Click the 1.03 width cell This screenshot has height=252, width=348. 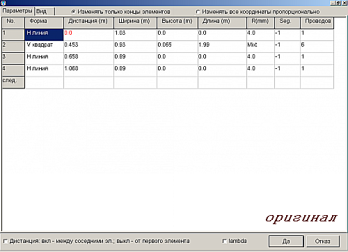(135, 35)
